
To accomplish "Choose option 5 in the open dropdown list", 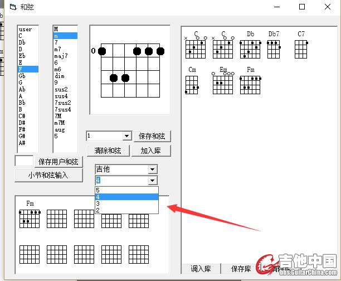I will click(126, 190).
